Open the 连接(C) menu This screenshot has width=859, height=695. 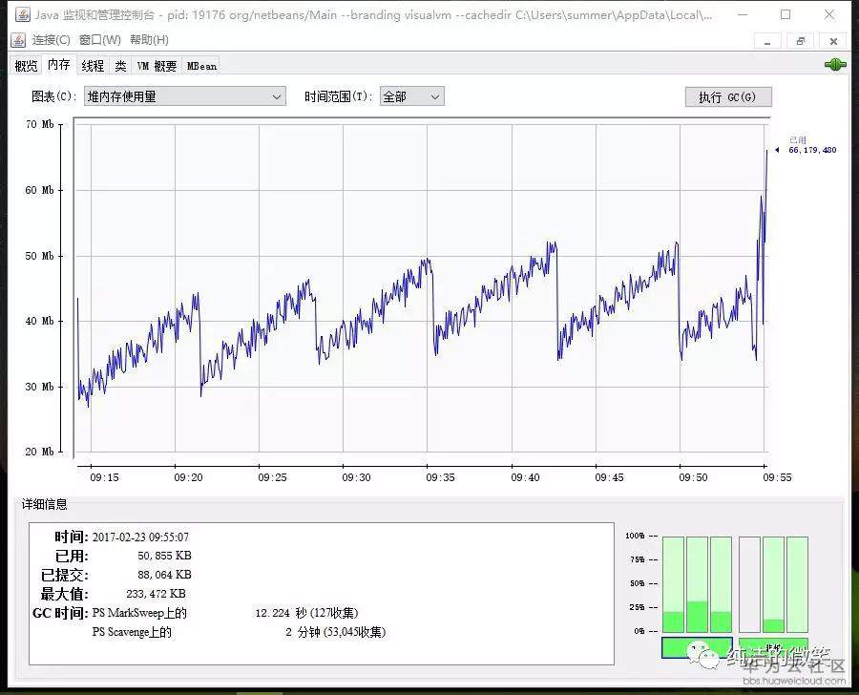(x=51, y=40)
